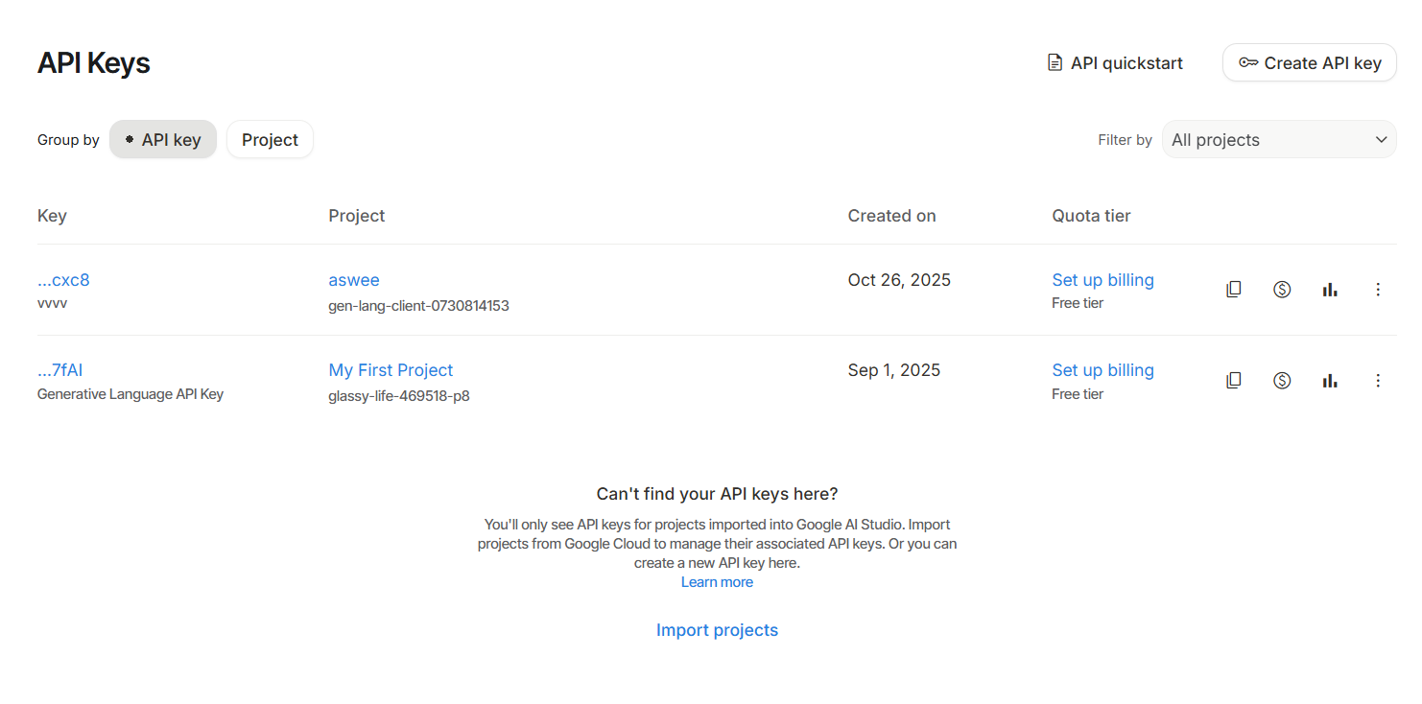
Task: Open the ...7fAI key details
Action: pos(60,370)
